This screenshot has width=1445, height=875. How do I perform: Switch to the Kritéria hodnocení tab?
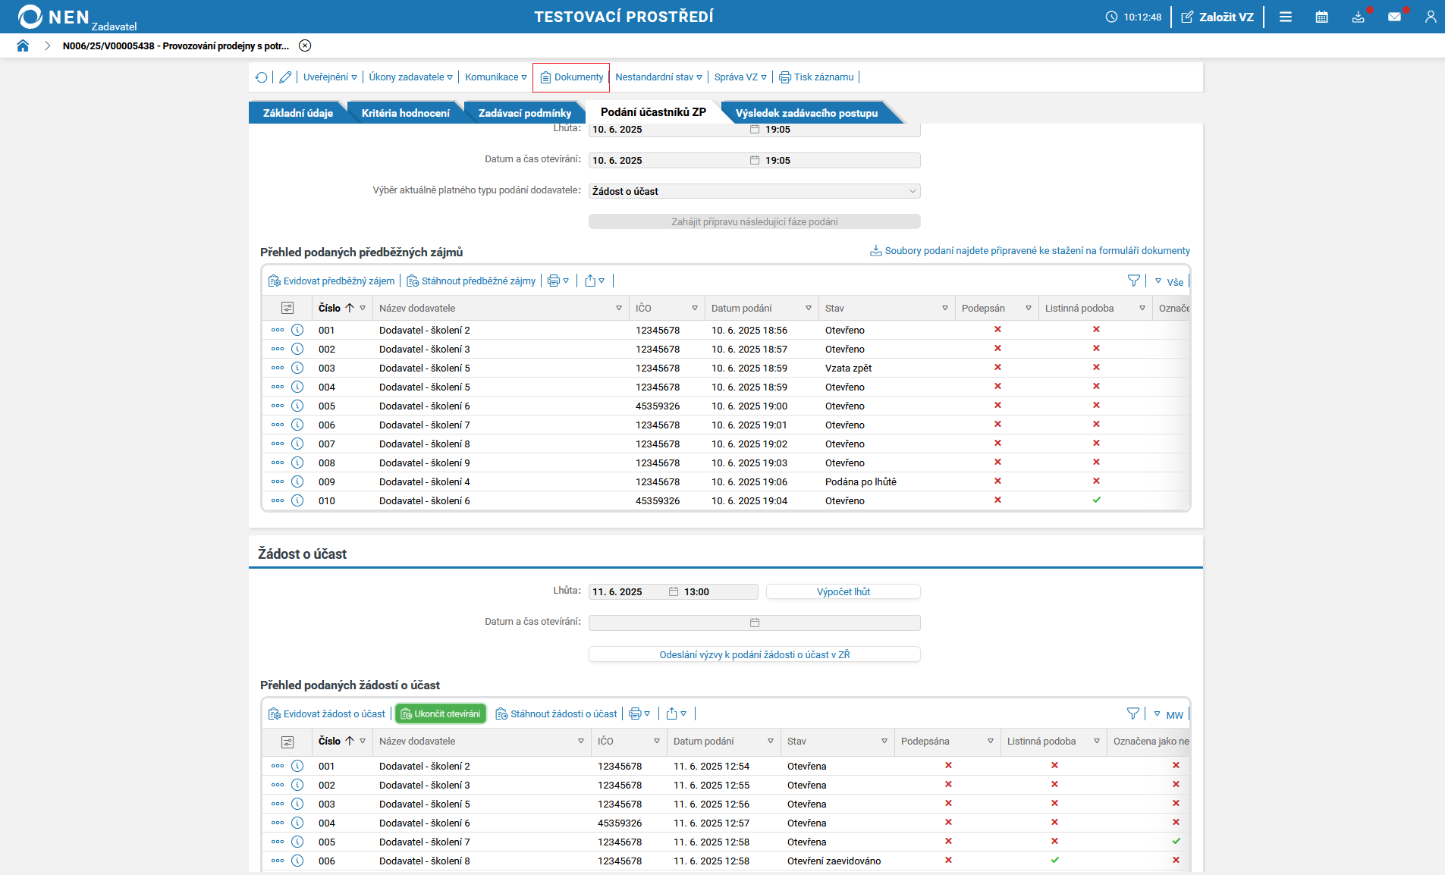406,113
